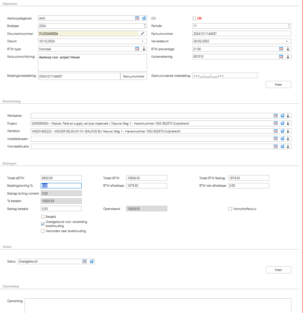Tick the CN credit note checkbox
The height and width of the screenshot is (313, 303).
(194, 18)
